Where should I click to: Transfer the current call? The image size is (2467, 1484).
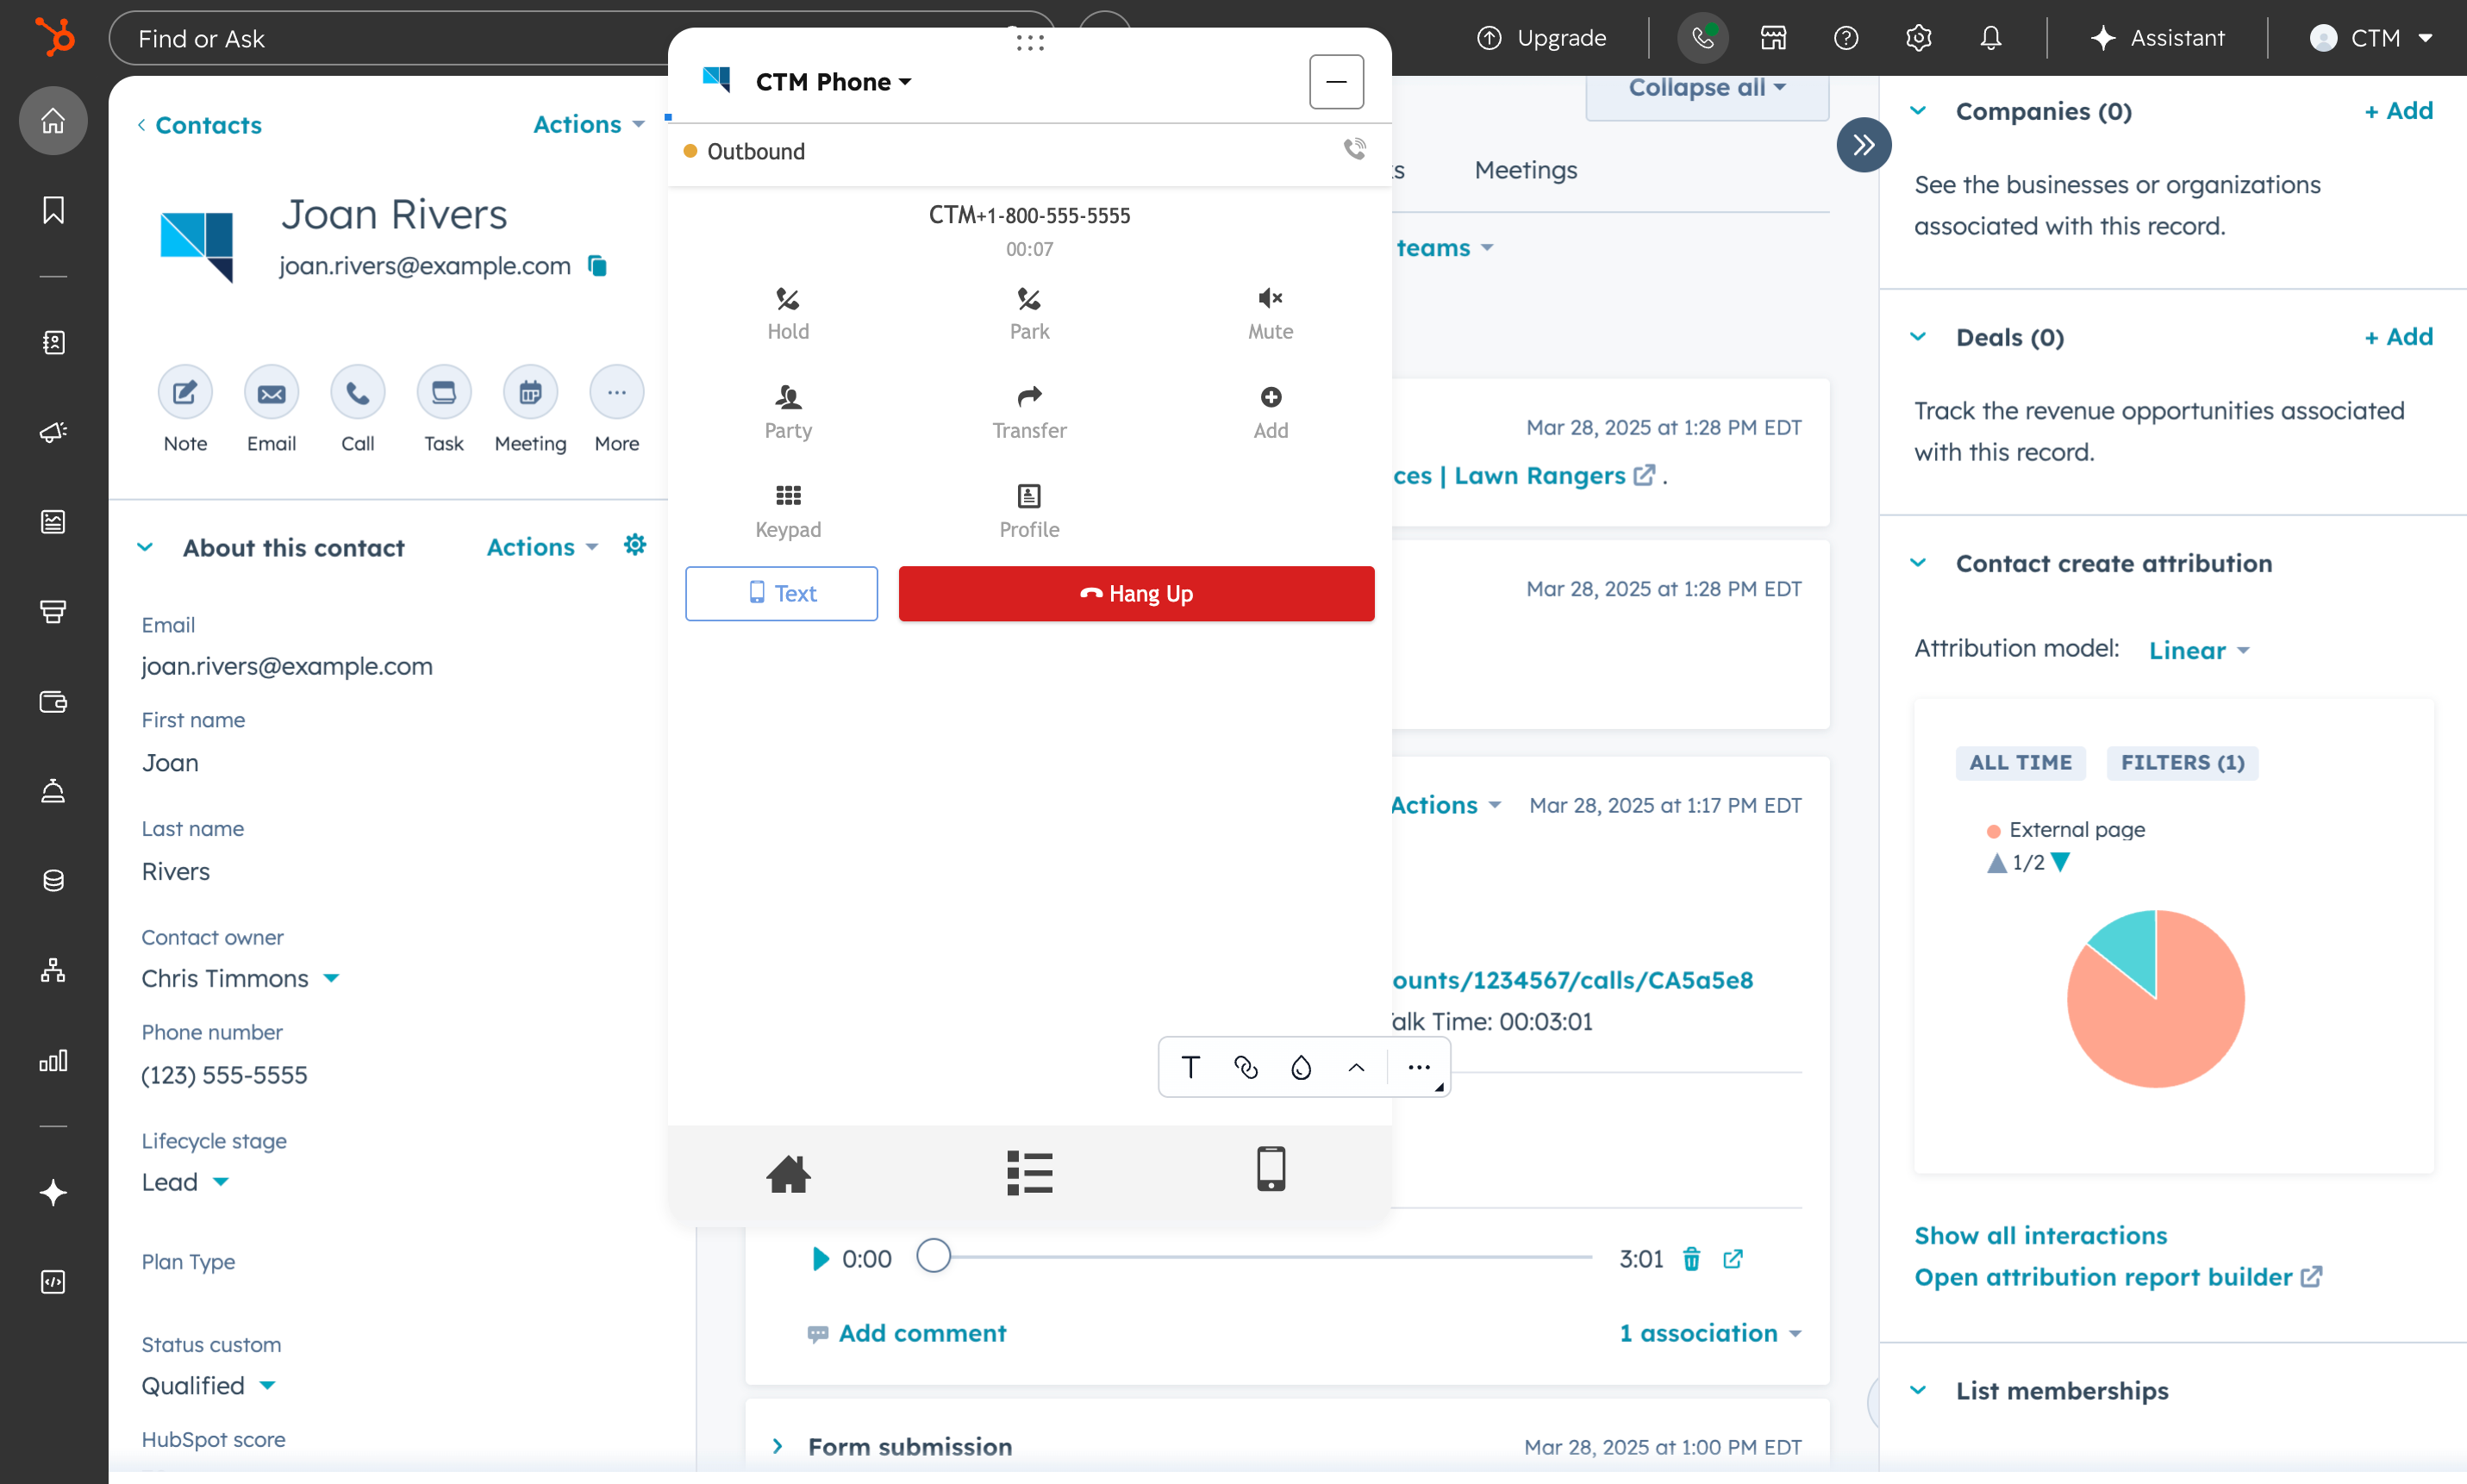[1029, 413]
